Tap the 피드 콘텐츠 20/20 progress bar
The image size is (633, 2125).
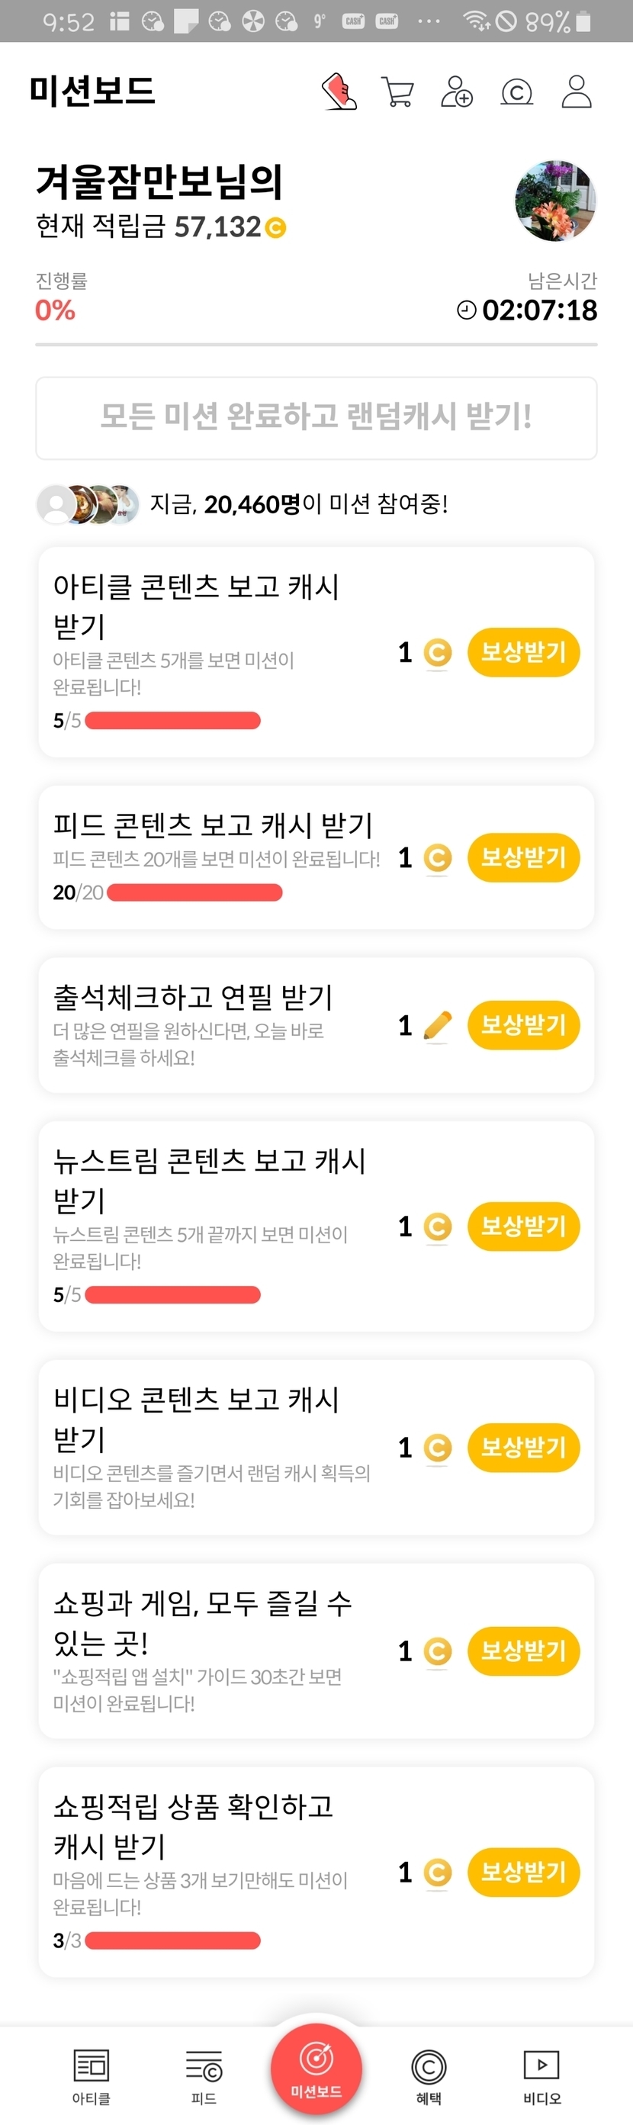194,892
